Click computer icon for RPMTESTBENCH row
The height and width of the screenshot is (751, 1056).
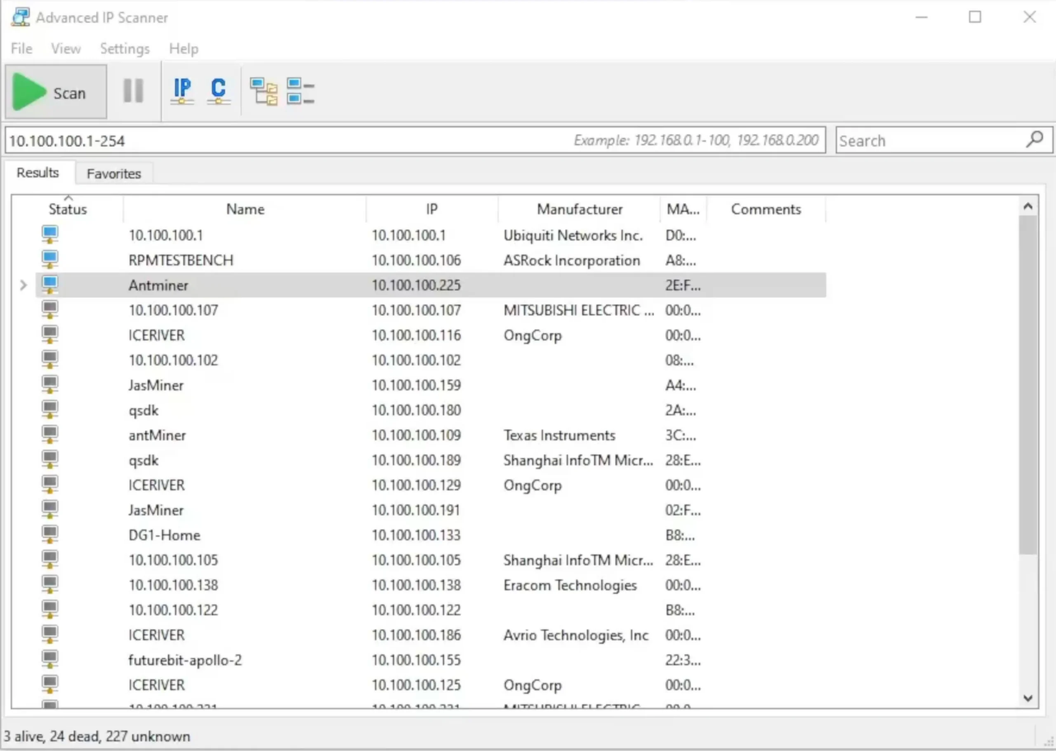[50, 259]
